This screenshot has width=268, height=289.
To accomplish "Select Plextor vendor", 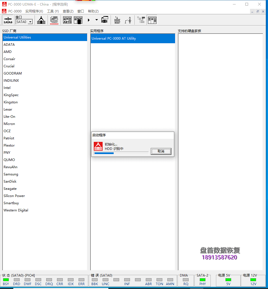I will (45, 145).
